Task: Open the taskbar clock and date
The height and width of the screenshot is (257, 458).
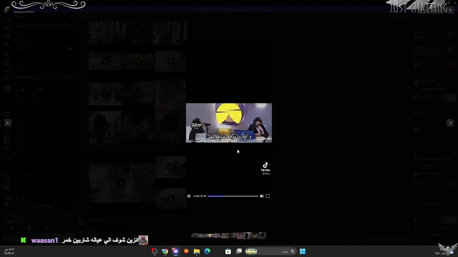Action: click(x=9, y=251)
